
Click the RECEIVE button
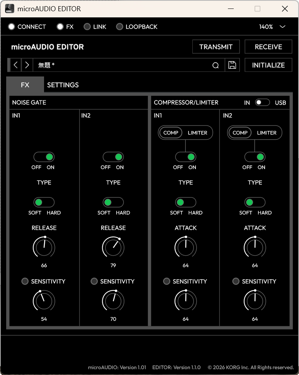(x=268, y=47)
